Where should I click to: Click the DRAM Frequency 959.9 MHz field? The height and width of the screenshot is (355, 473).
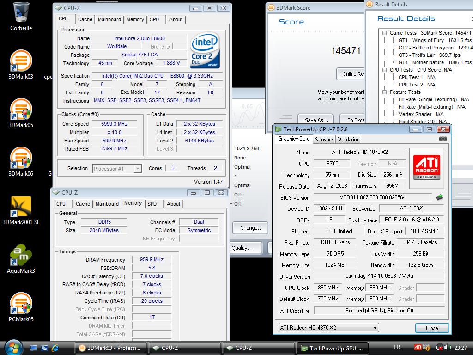(x=152, y=259)
